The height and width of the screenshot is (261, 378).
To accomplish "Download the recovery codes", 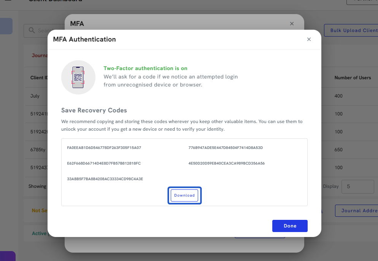I will click(x=184, y=195).
